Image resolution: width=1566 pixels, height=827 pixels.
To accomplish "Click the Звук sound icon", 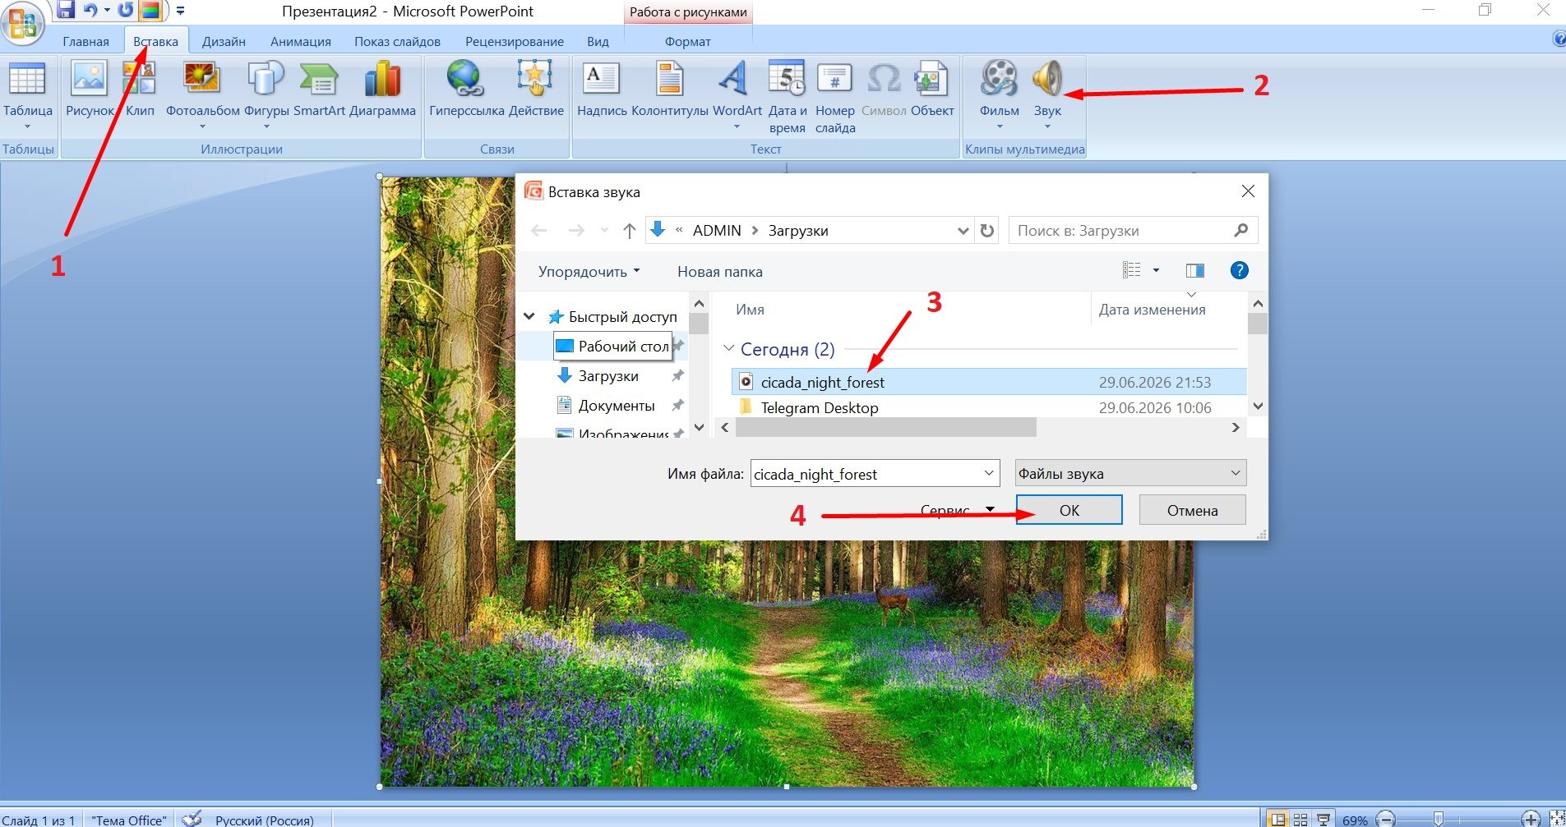I will coord(1047,79).
